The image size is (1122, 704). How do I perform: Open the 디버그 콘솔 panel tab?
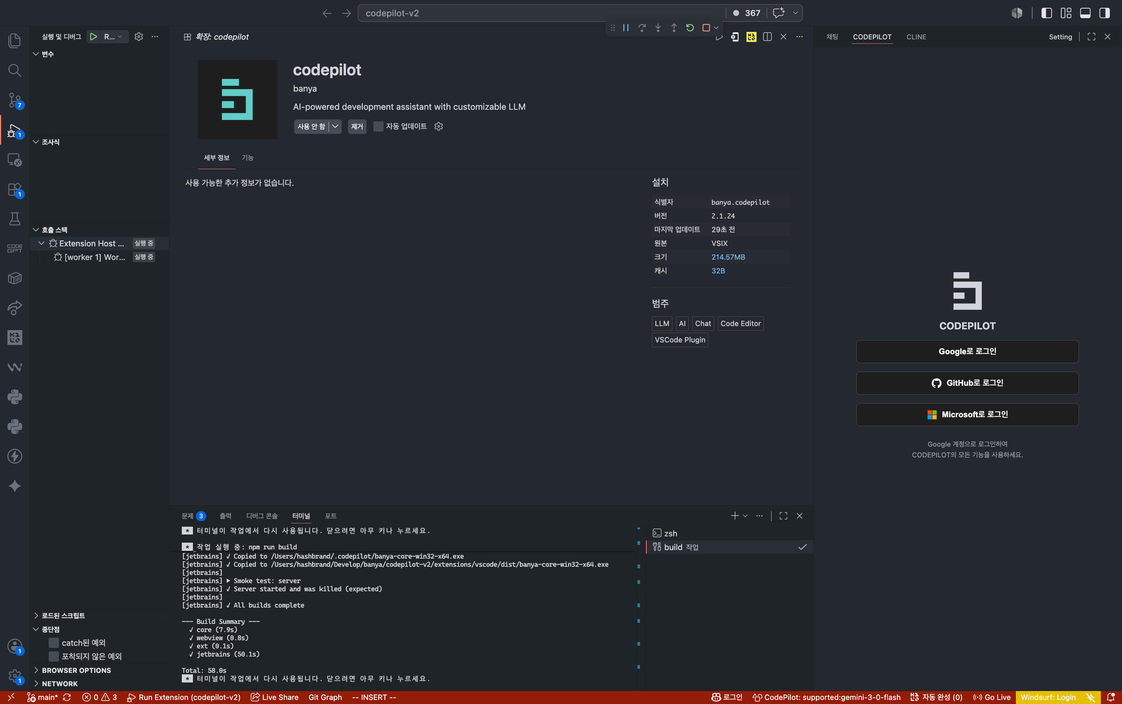[x=262, y=516]
